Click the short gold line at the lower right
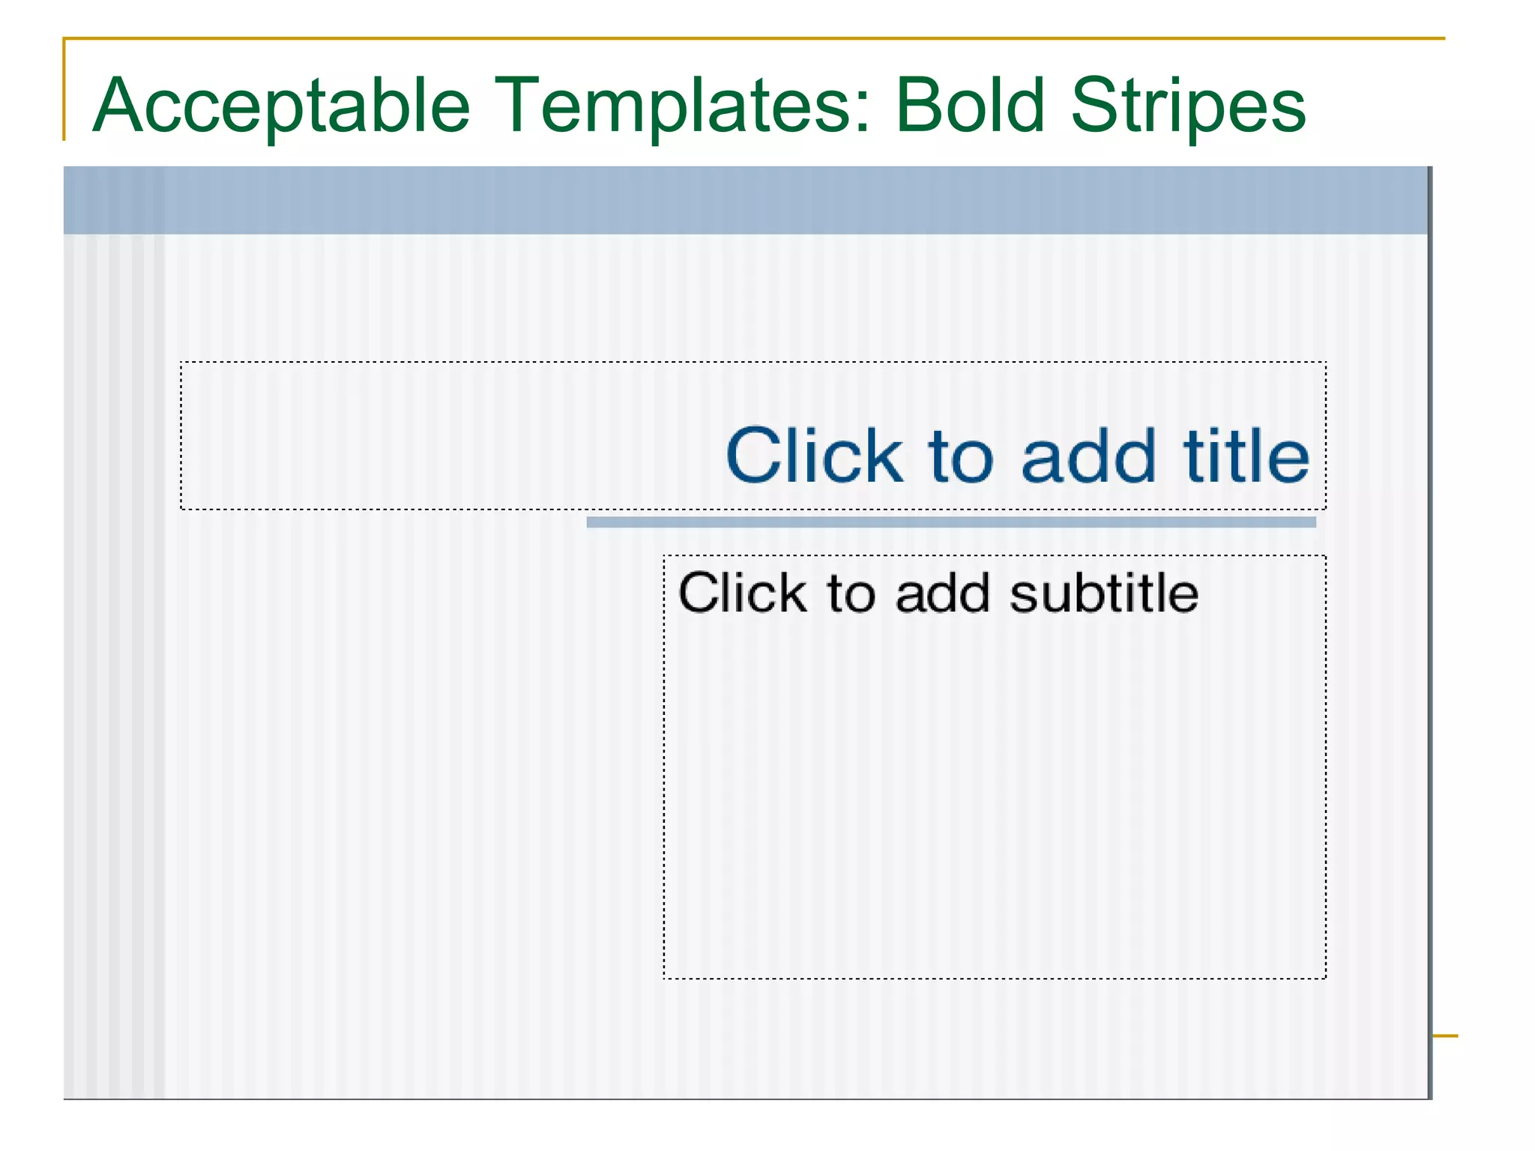The image size is (1535, 1151). [x=1445, y=1036]
